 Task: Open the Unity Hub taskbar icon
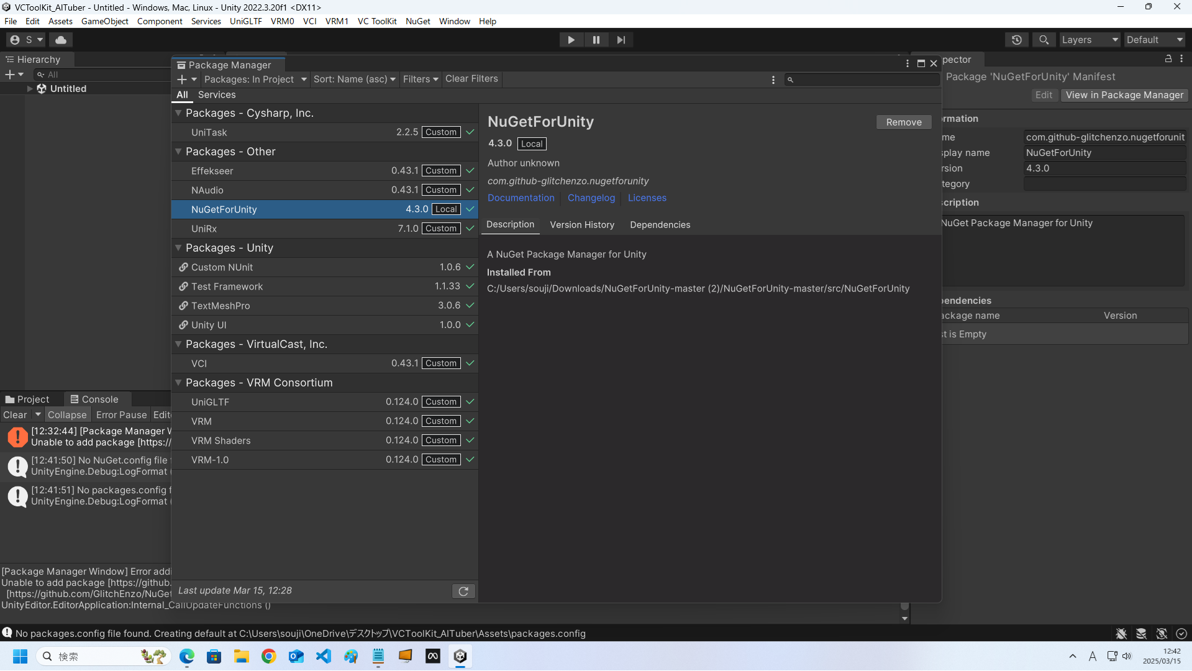tap(460, 657)
